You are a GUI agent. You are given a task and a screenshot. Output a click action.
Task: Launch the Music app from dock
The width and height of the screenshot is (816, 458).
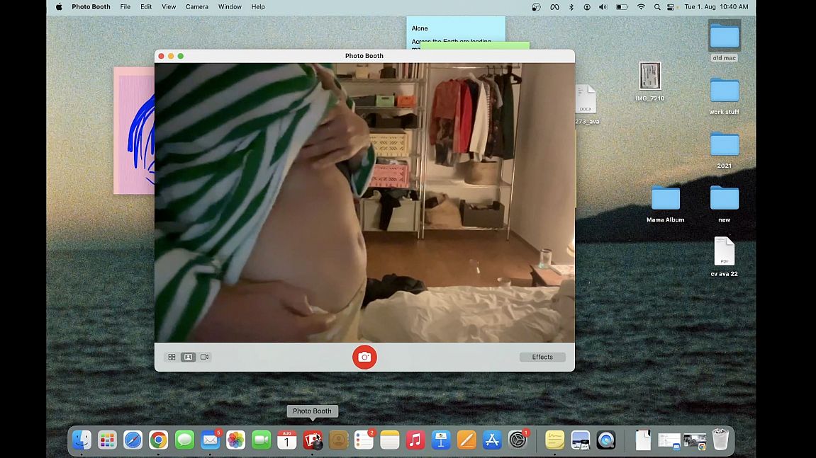tap(415, 440)
